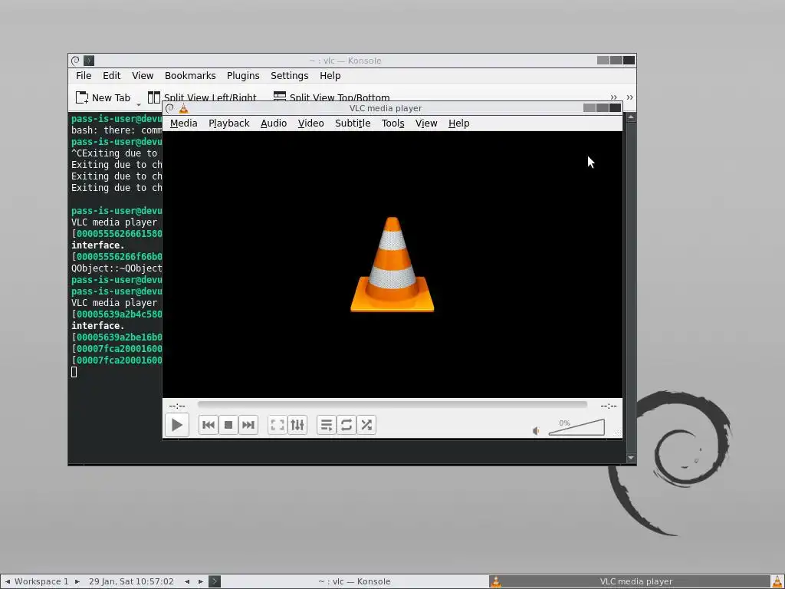Click previous window arrow in taskbar

pos(187,581)
